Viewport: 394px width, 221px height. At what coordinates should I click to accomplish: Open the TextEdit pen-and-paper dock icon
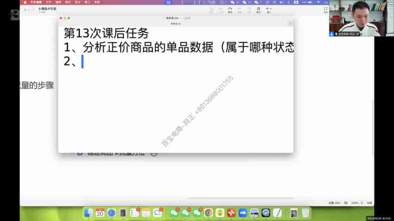coord(277,213)
